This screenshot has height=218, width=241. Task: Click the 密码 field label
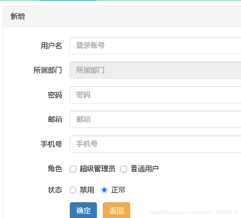[x=55, y=95]
